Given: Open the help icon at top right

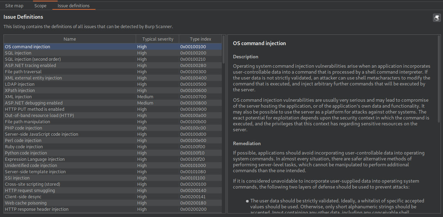Looking at the screenshot, I should [x=437, y=18].
